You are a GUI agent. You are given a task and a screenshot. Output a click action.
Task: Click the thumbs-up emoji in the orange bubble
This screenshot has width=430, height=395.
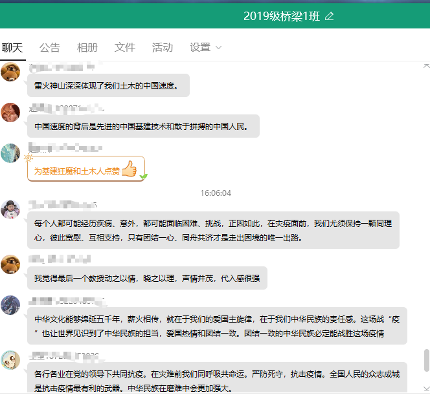(129, 169)
